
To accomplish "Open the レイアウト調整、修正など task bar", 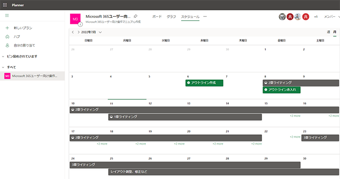I will [x=223, y=172].
